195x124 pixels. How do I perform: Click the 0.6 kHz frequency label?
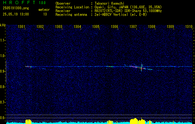[2, 118]
